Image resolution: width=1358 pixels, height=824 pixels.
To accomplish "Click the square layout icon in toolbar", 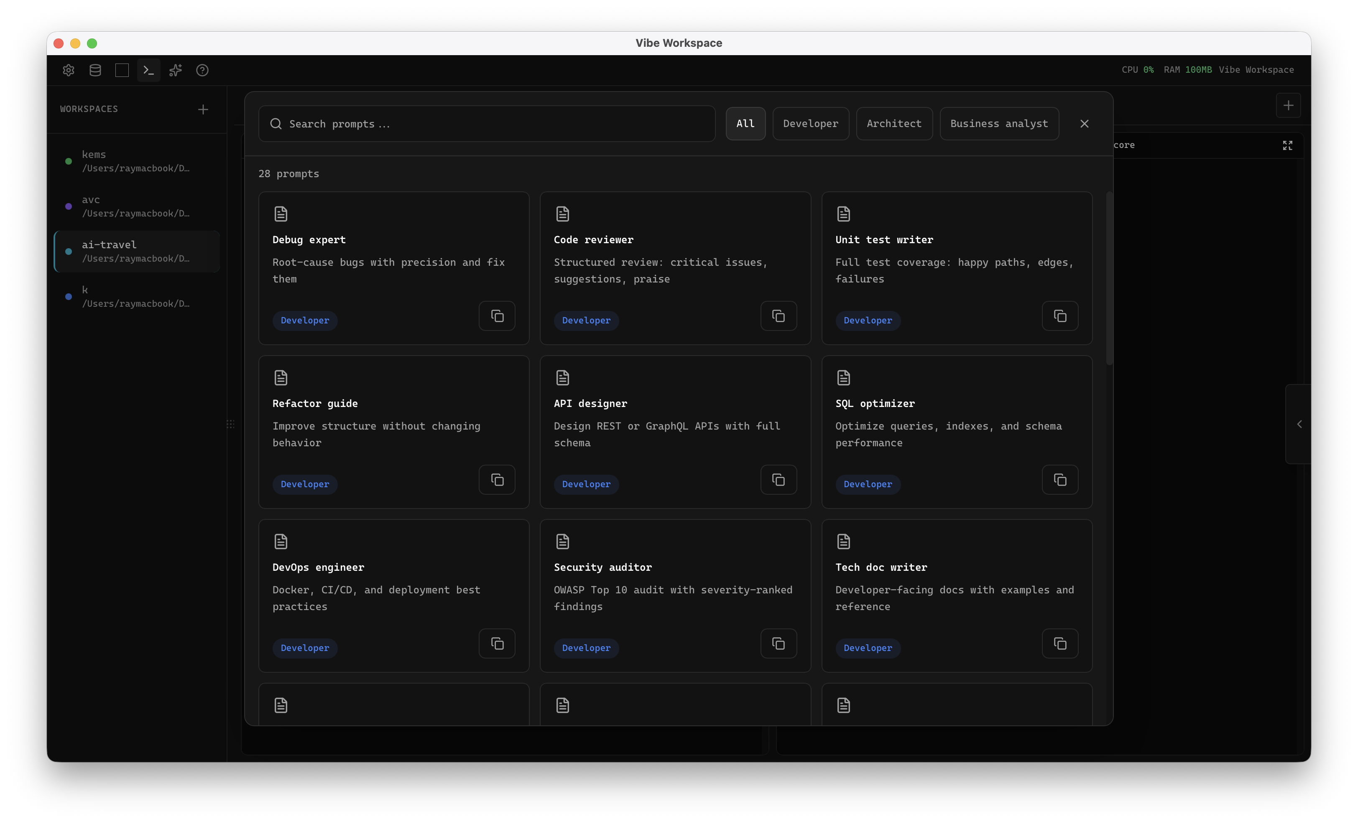I will [122, 70].
